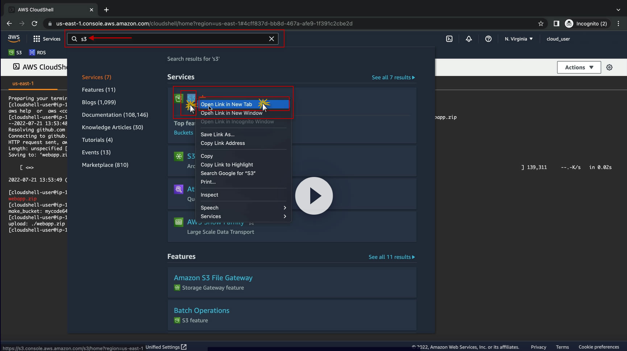Click the green S3 service icon
The height and width of the screenshot is (351, 627).
[x=179, y=98]
